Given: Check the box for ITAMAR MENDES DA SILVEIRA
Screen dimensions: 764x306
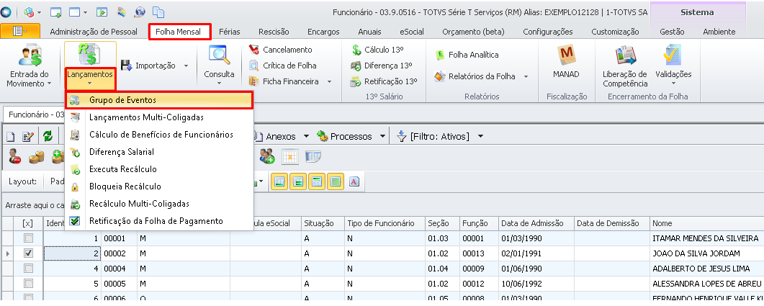Looking at the screenshot, I should [x=29, y=238].
